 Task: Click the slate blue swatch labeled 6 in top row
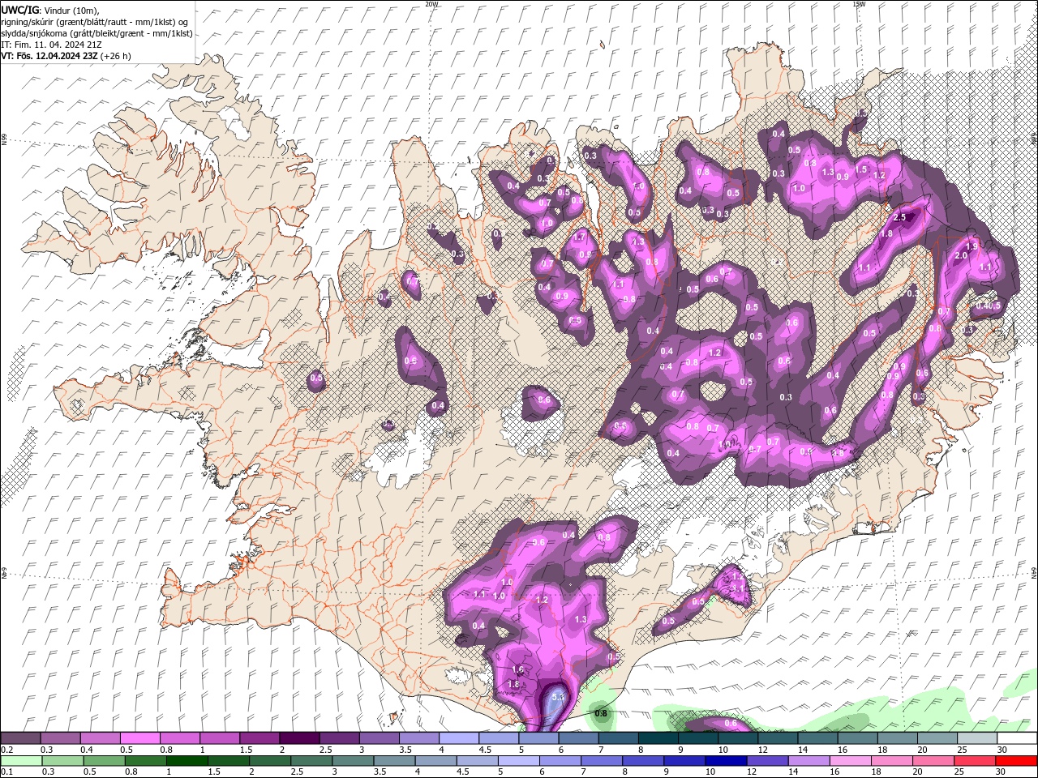[578, 738]
